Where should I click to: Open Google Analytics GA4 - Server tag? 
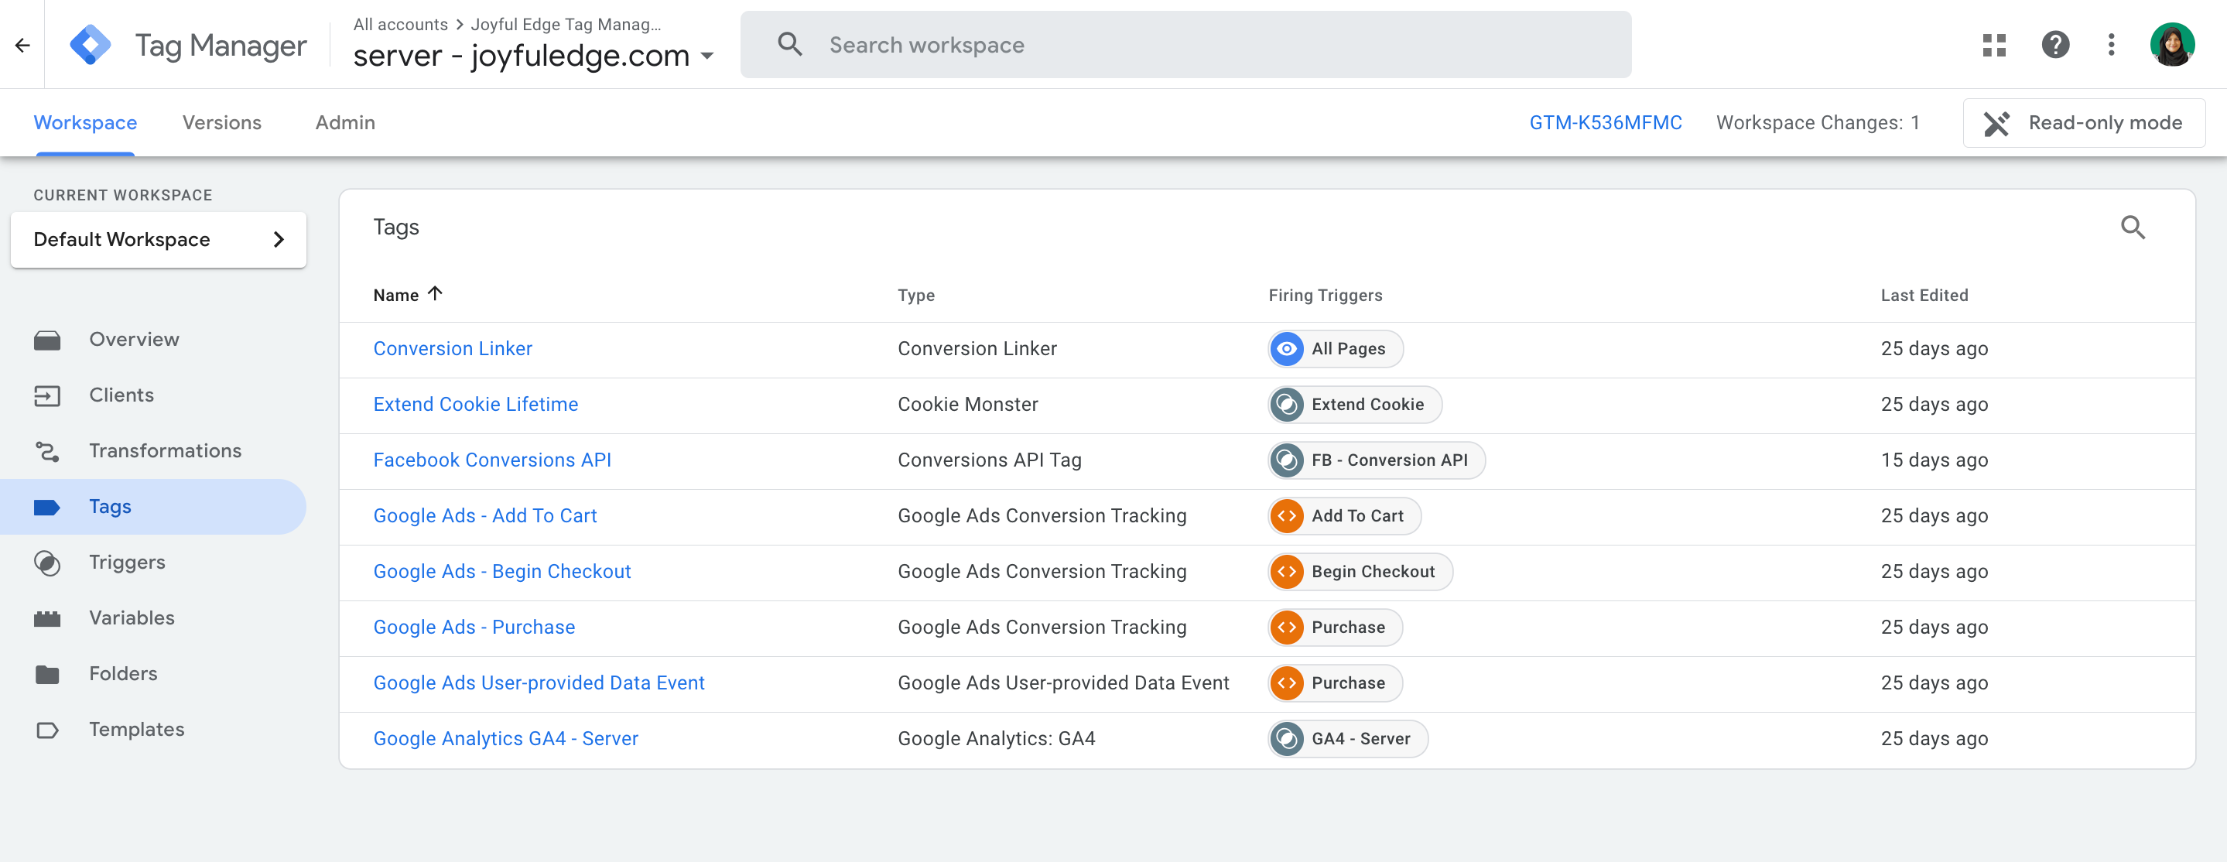(x=506, y=739)
